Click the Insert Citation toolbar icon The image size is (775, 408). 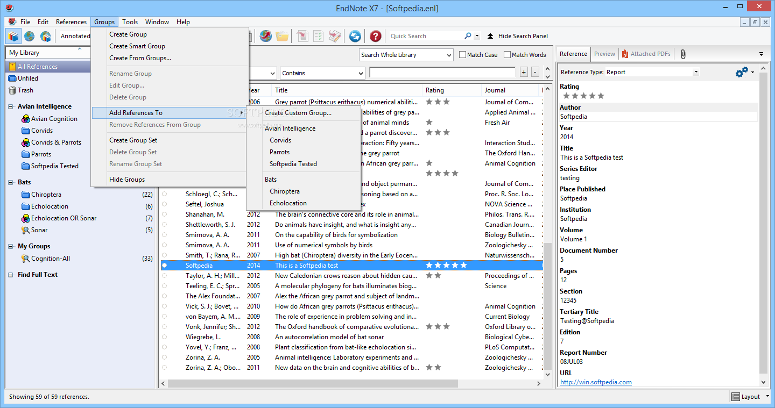[302, 36]
